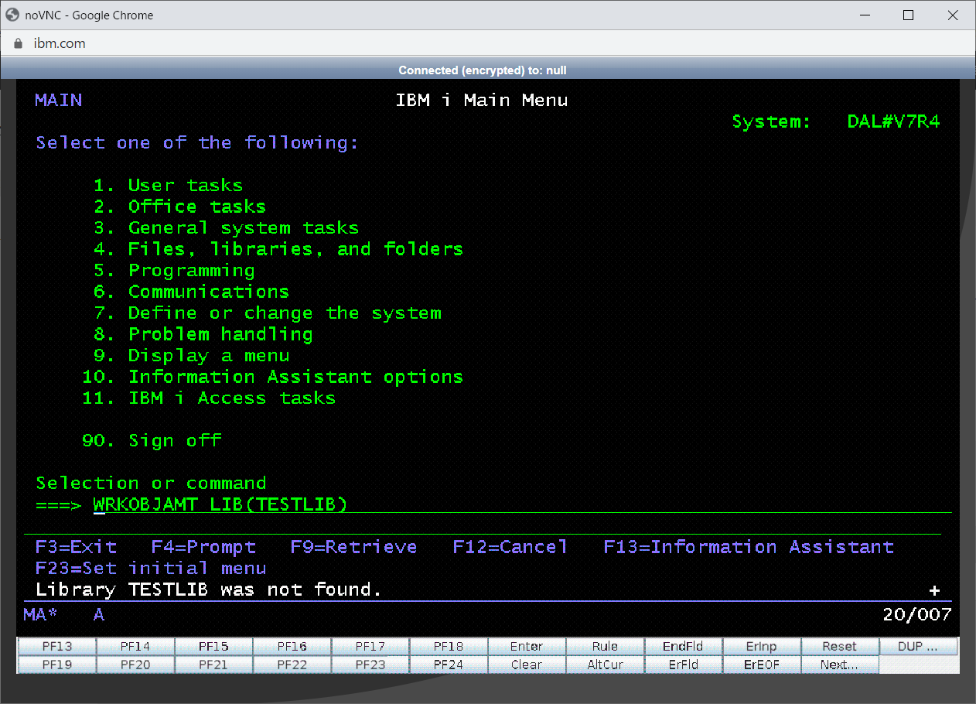Viewport: 976px width, 704px height.
Task: Click F12=Cancel function key label
Action: 510,547
